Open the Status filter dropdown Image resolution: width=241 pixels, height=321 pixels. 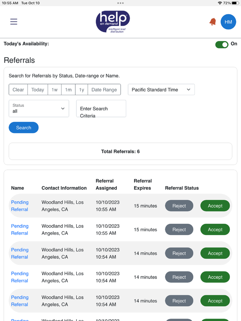[39, 109]
